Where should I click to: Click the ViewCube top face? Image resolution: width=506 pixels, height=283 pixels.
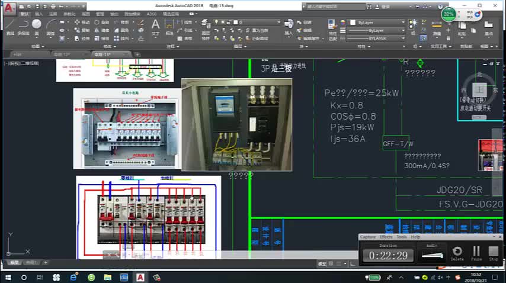(479, 90)
